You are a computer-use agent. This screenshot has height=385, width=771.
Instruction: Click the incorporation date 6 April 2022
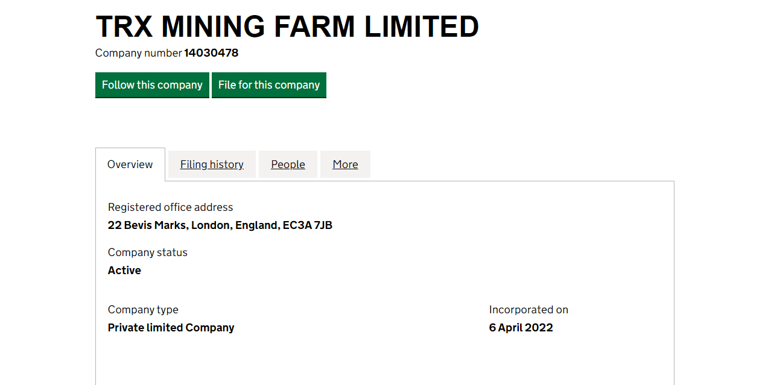point(521,328)
